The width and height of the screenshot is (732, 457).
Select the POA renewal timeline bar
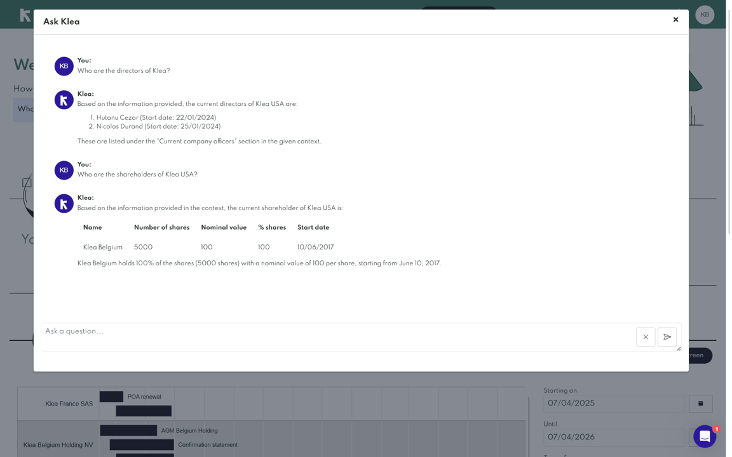pos(112,396)
